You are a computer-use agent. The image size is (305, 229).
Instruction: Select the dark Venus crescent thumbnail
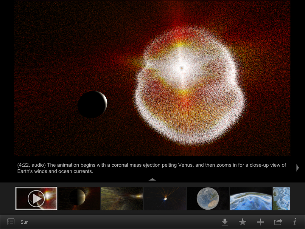pyautogui.click(x=79, y=198)
